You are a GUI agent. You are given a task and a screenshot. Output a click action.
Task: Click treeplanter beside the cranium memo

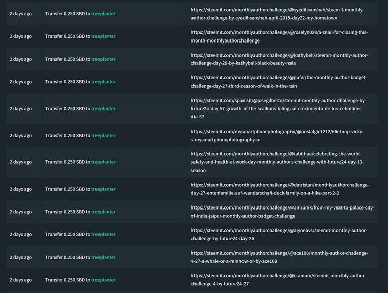[103, 280]
